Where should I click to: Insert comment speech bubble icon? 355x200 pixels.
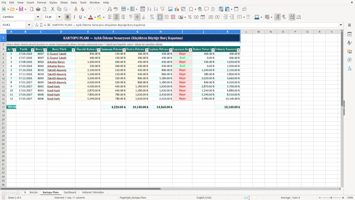(206, 9)
